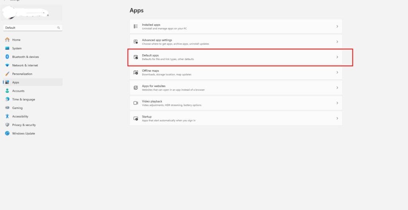Click the Installed apps title
The image size is (408, 210).
151,25
